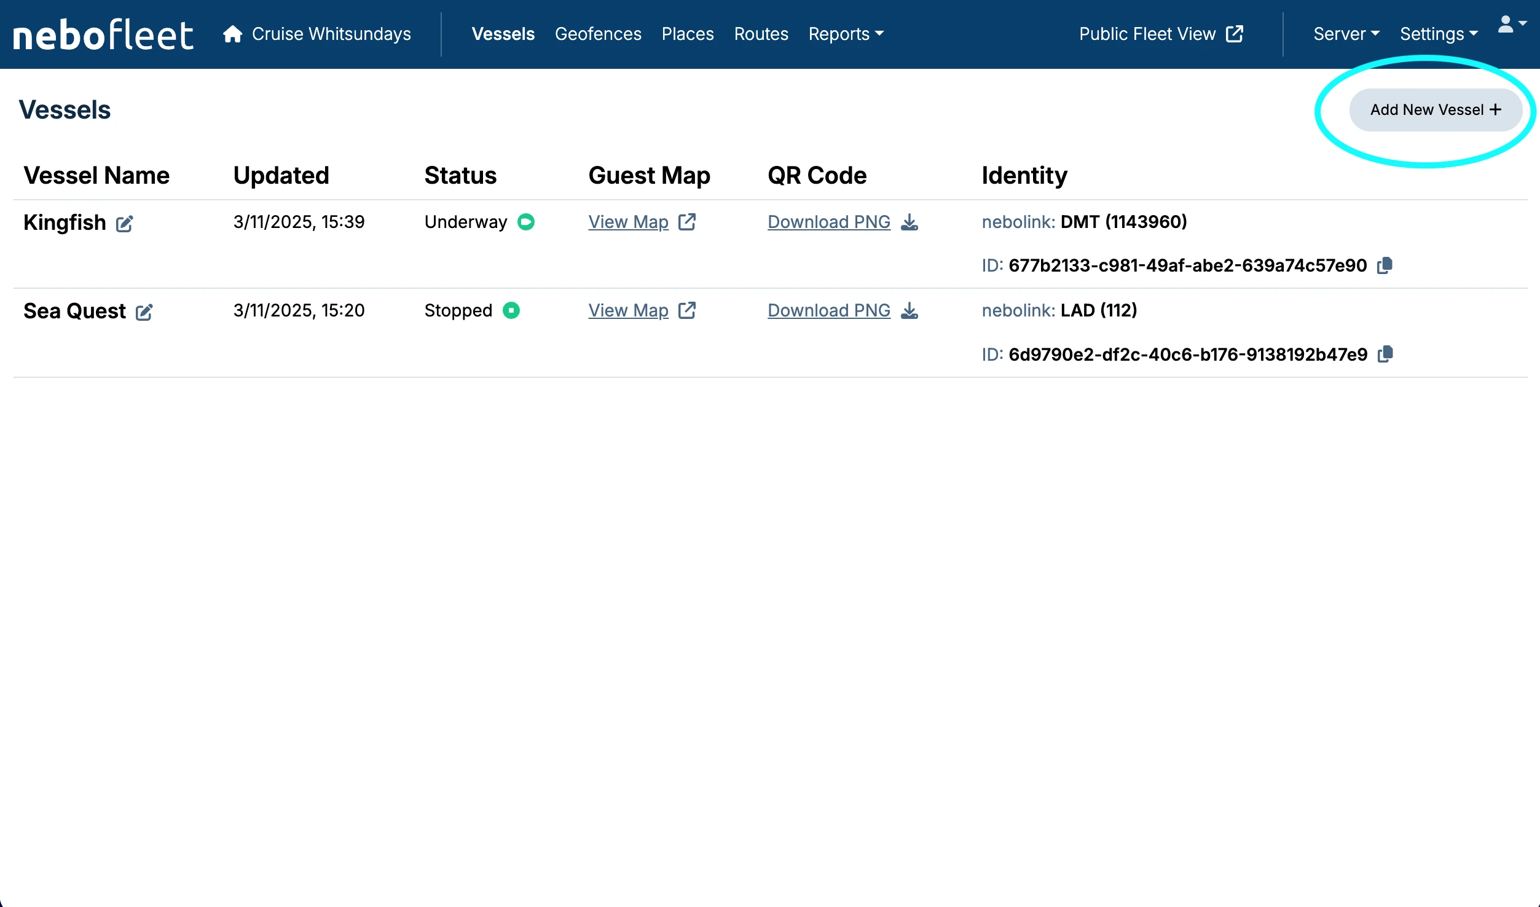Open the user account dropdown menu
This screenshot has height=907, width=1540.
coord(1512,25)
